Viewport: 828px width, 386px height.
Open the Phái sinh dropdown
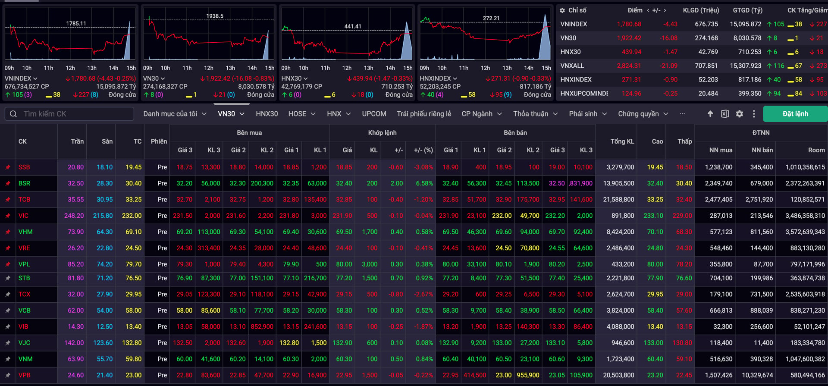click(588, 114)
